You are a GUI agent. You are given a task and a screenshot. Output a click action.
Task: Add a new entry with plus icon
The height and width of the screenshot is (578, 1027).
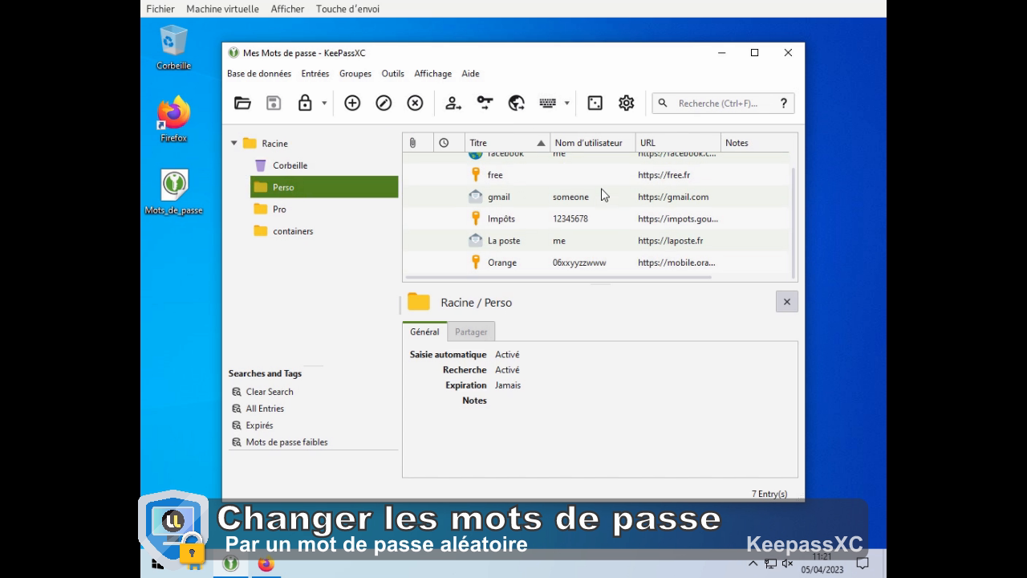point(352,103)
